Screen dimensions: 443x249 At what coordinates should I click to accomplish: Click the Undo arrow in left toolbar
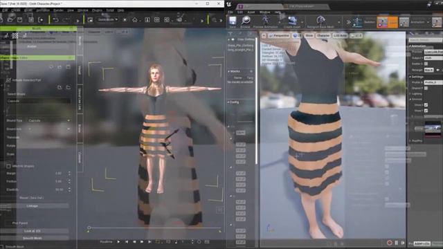click(55, 20)
